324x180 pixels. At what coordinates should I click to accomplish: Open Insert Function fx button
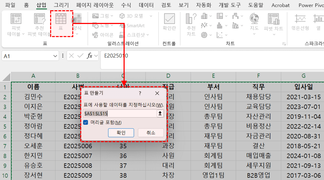point(90,56)
